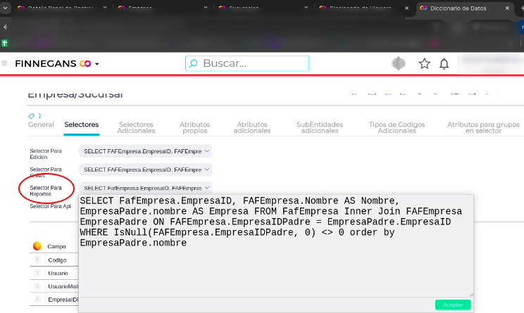Click the blue tag icon above General
Screen dimensions: 524x313
[32, 115]
